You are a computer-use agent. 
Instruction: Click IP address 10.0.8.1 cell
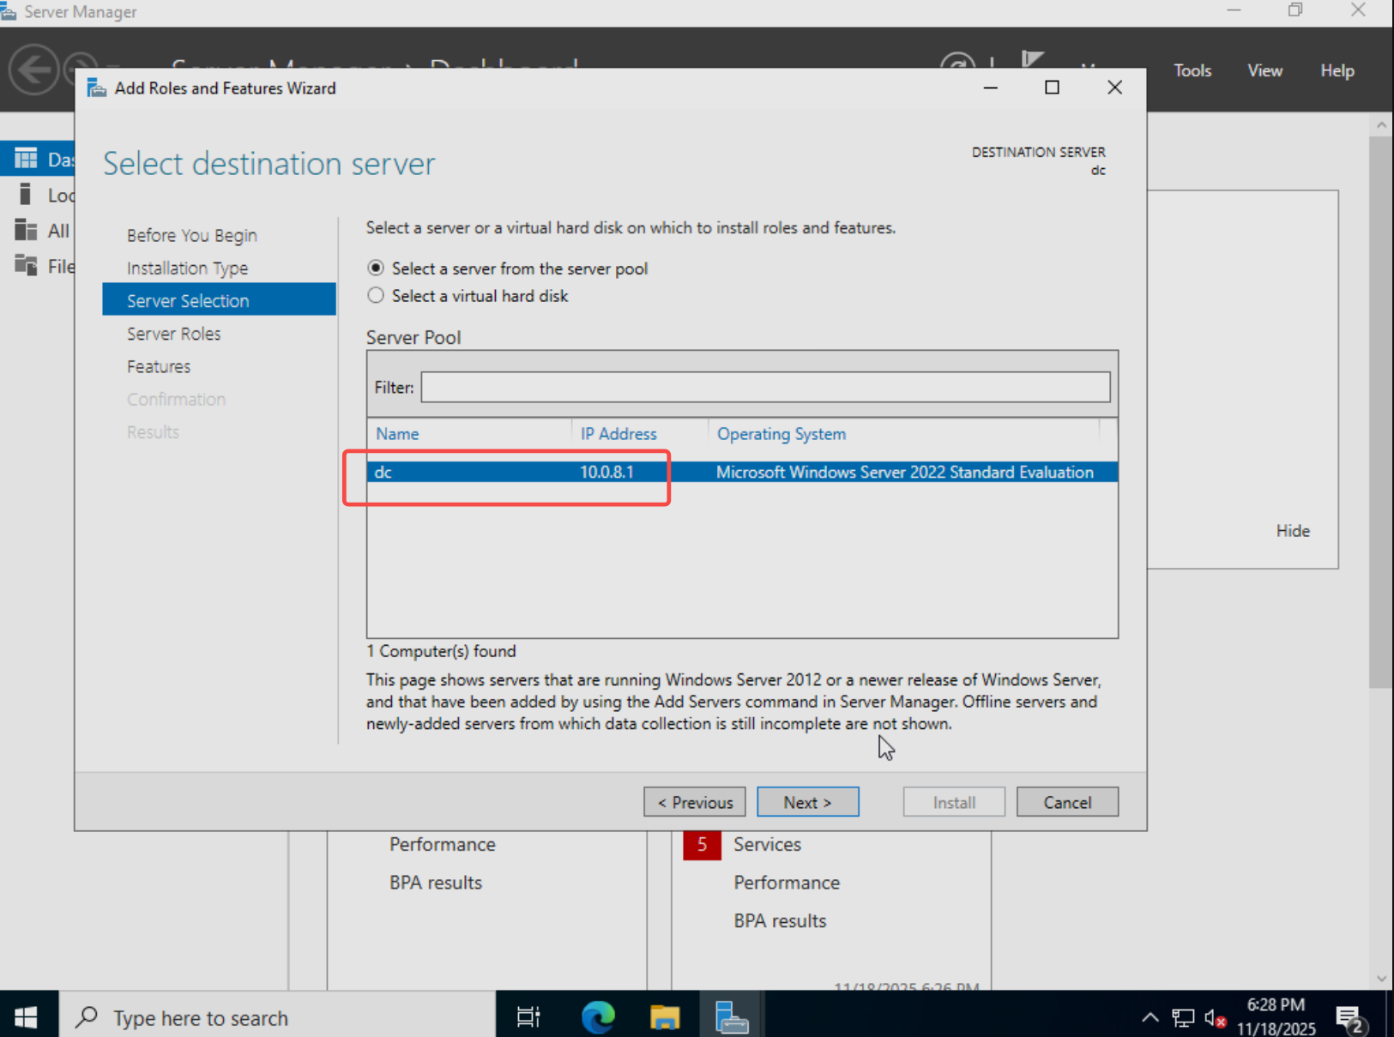coord(606,472)
